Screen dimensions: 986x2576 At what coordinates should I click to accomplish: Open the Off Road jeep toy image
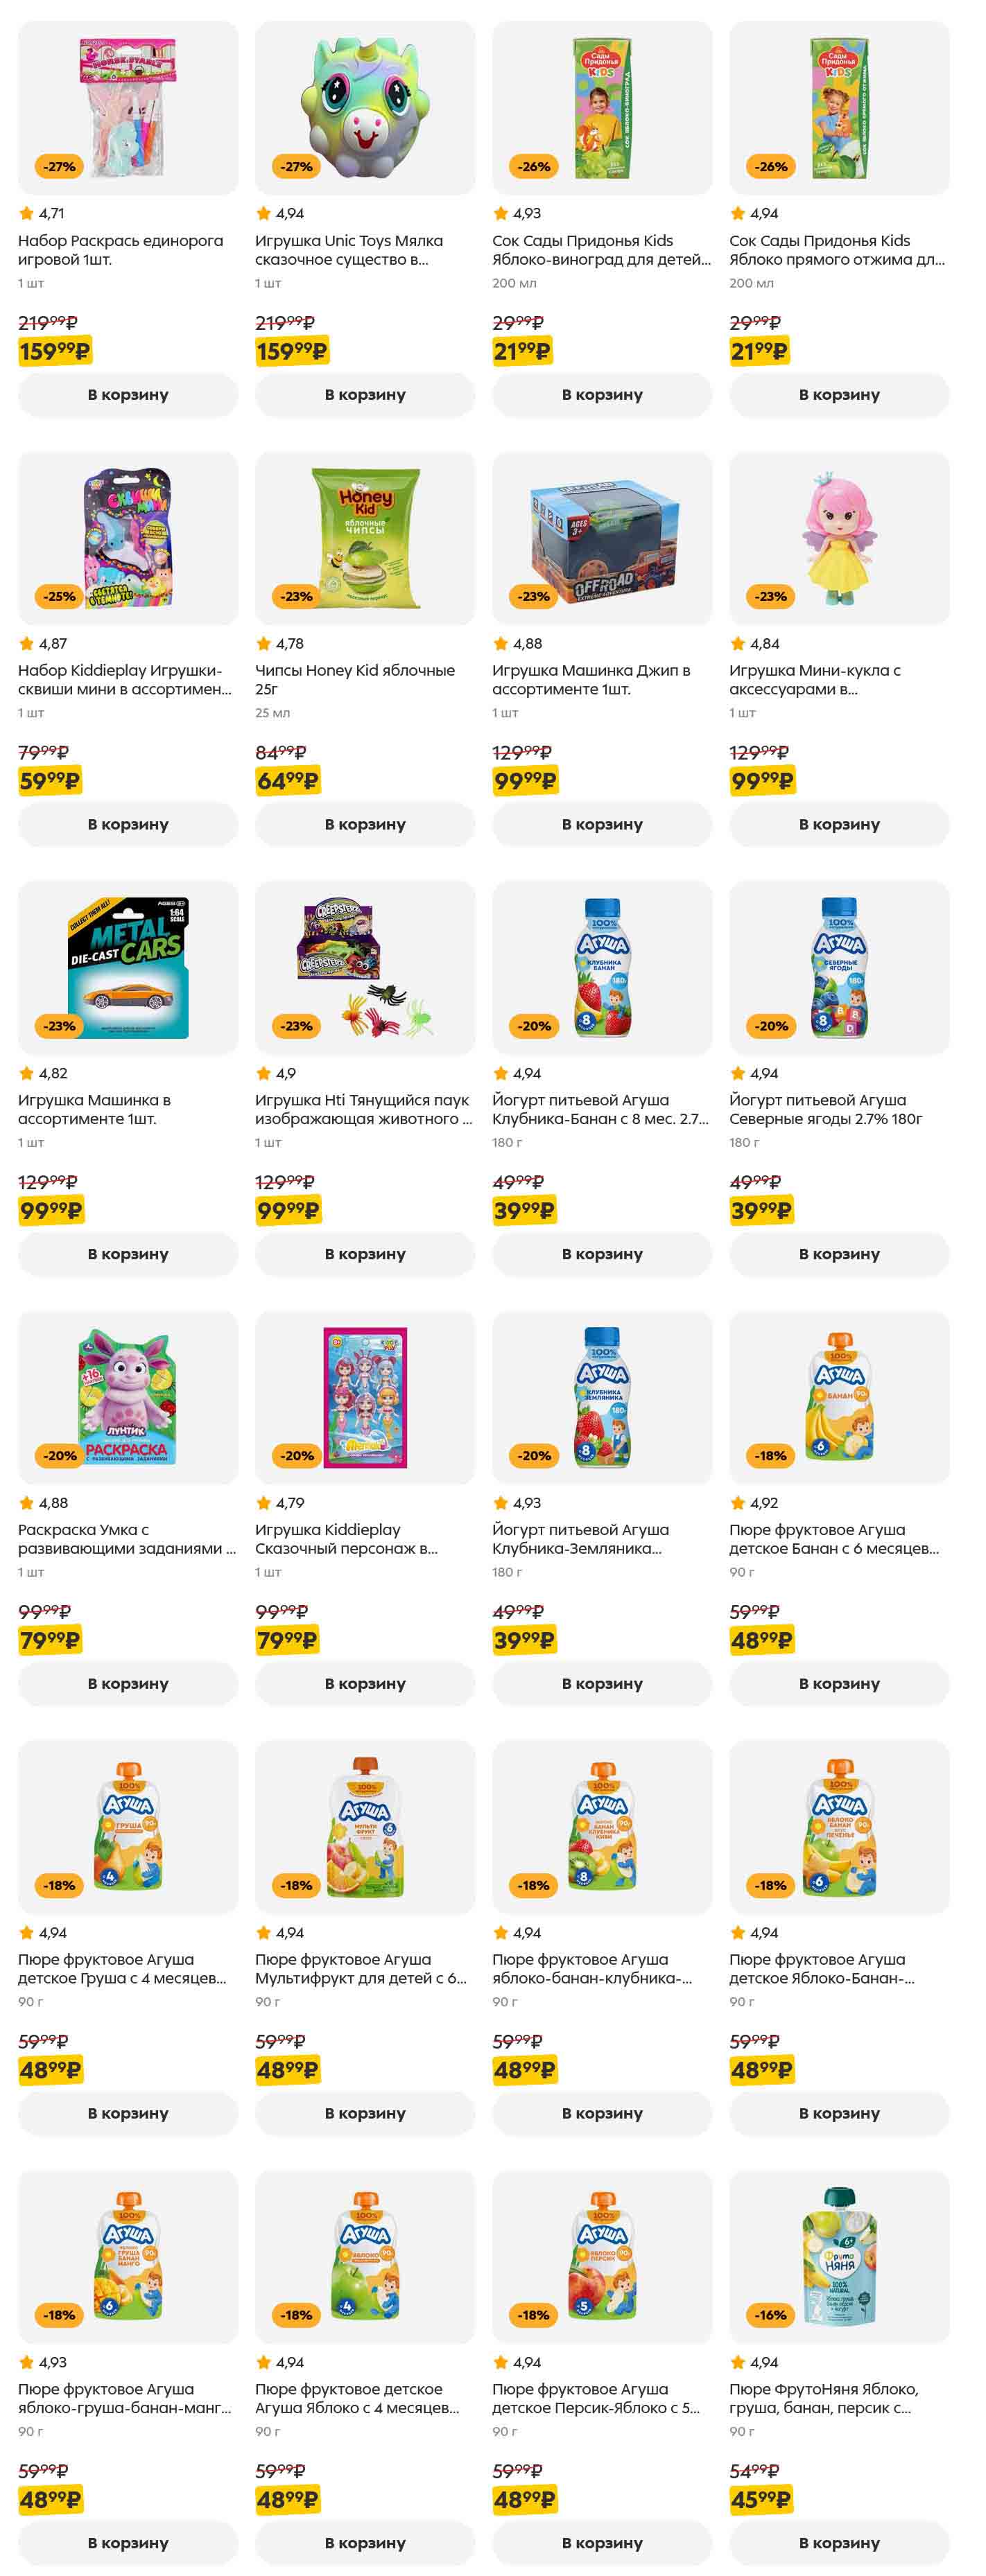602,538
